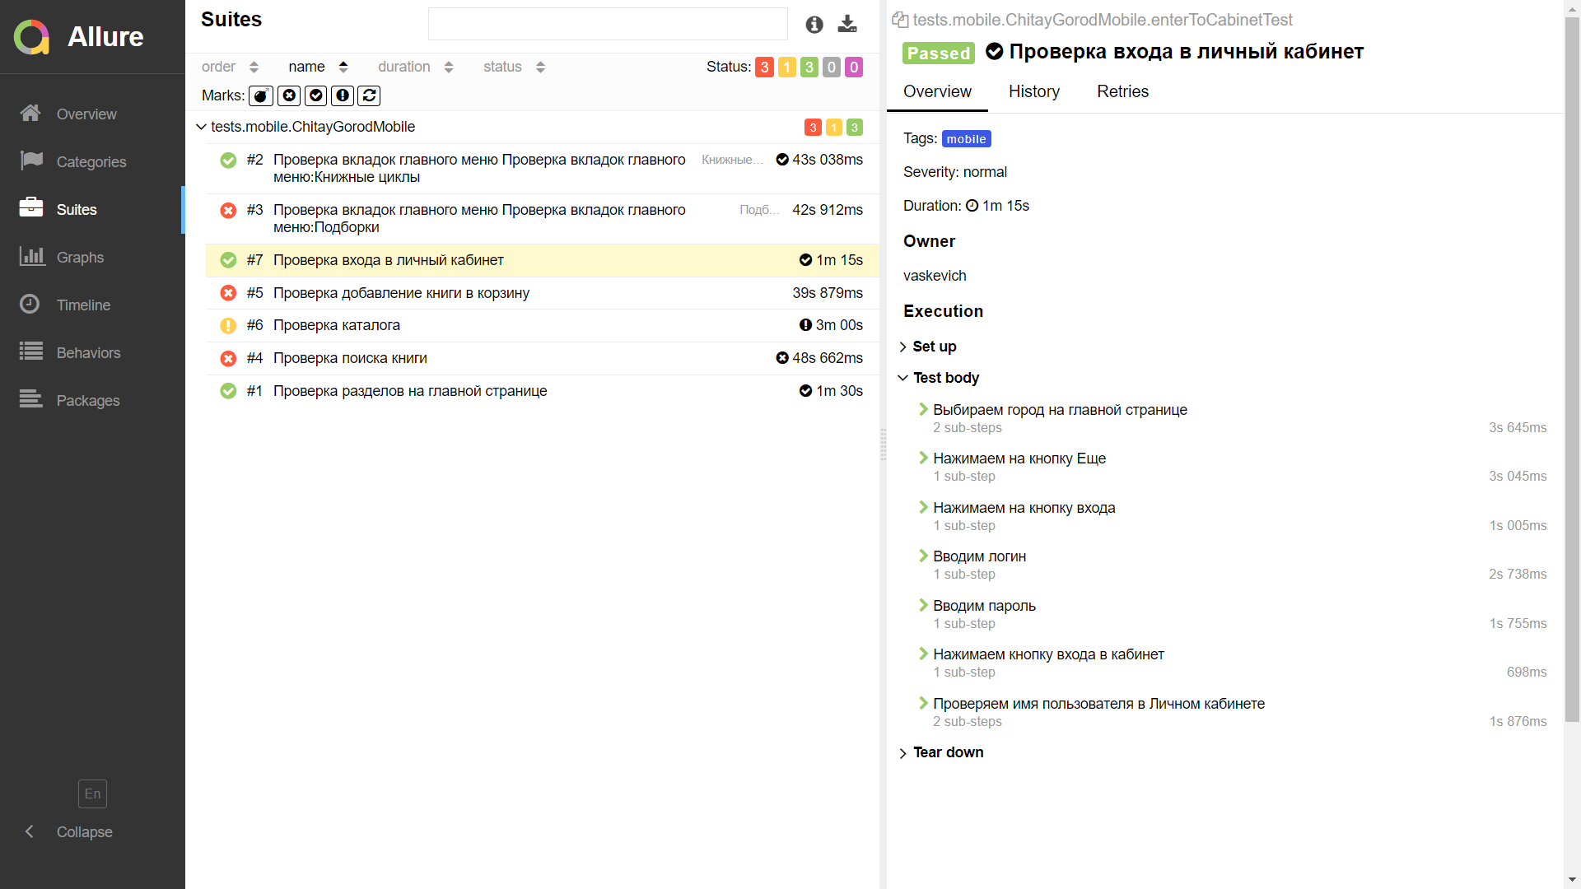Click the suites search input field
This screenshot has width=1581, height=889.
608,24
